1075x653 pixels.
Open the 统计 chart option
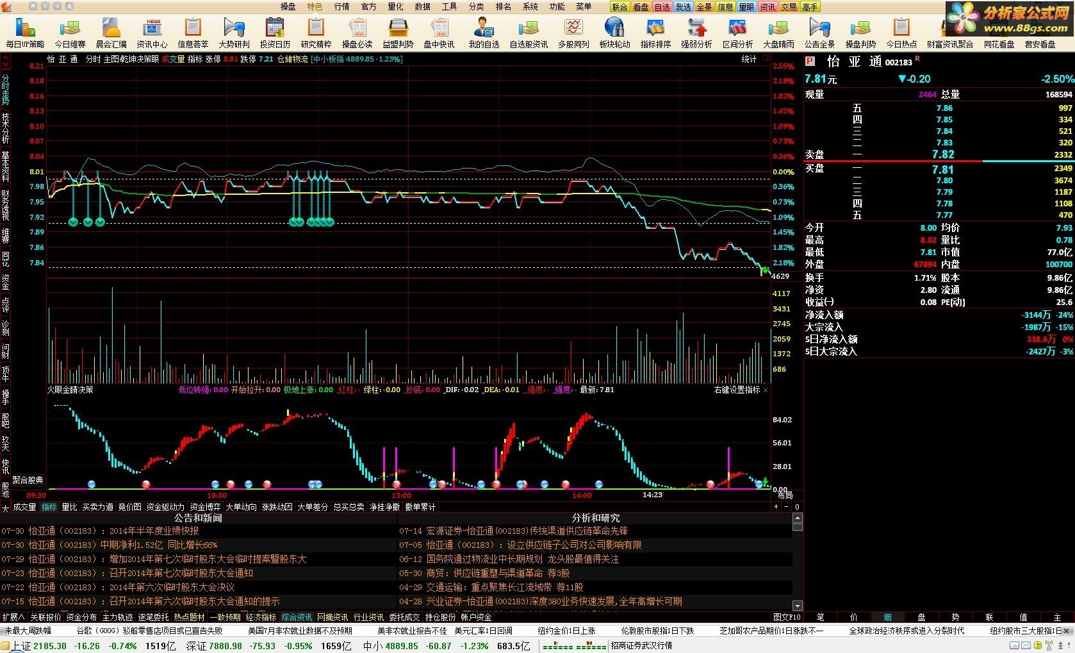tap(749, 59)
